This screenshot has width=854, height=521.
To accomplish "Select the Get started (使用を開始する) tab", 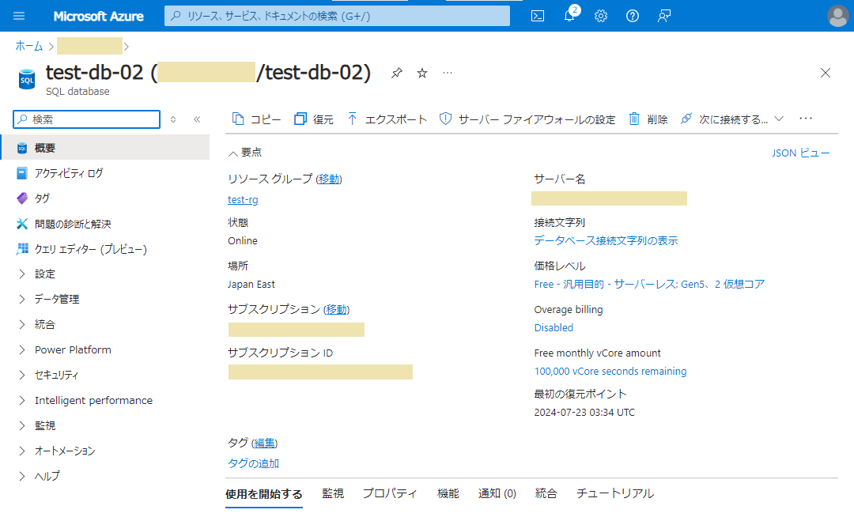I will [x=263, y=494].
